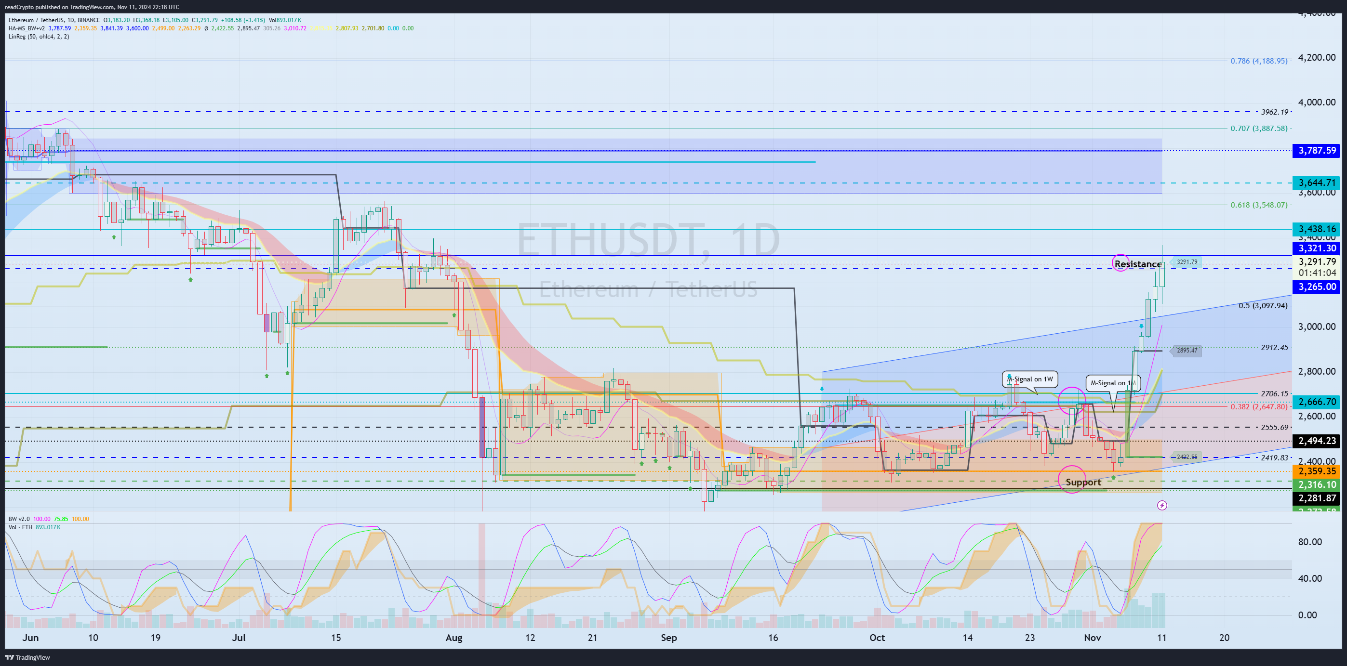Click the LinReg (50, ohlc4, 2, 2) legend

tap(39, 37)
